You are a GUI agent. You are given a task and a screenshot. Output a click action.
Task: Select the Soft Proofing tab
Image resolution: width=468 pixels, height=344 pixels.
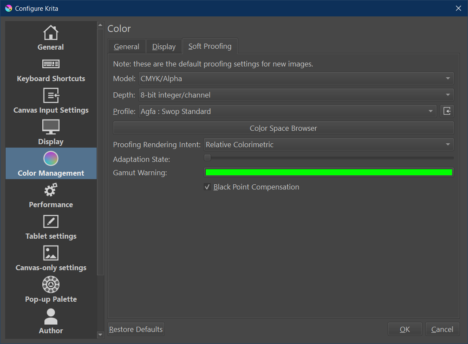[x=210, y=46]
